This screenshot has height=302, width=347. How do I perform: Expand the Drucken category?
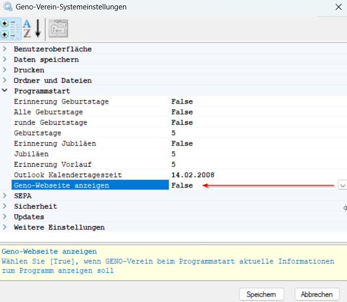[x=4, y=70]
